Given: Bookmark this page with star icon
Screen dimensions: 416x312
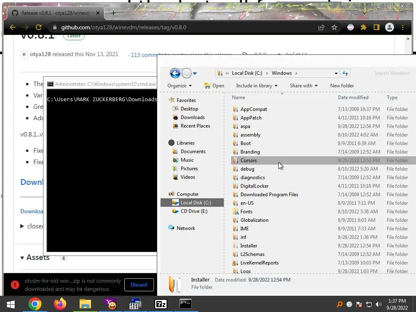Looking at the screenshot, I should pos(334,27).
